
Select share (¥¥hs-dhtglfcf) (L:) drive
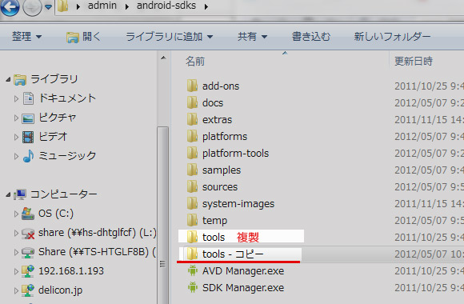pyautogui.click(x=97, y=233)
